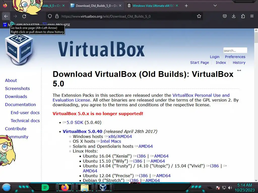258x193 pixels.
Task: Open the Pocket save icon
Action: point(224,16)
